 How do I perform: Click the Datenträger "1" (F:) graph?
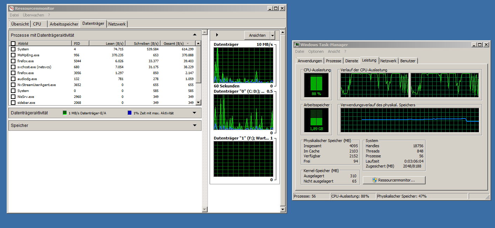[x=243, y=159]
